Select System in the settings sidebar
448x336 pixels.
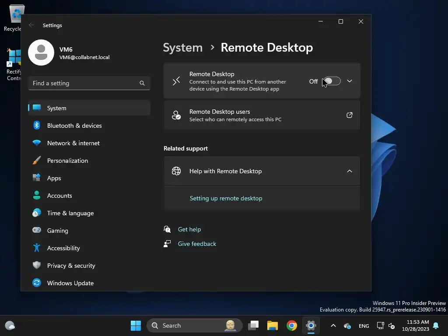click(89, 108)
